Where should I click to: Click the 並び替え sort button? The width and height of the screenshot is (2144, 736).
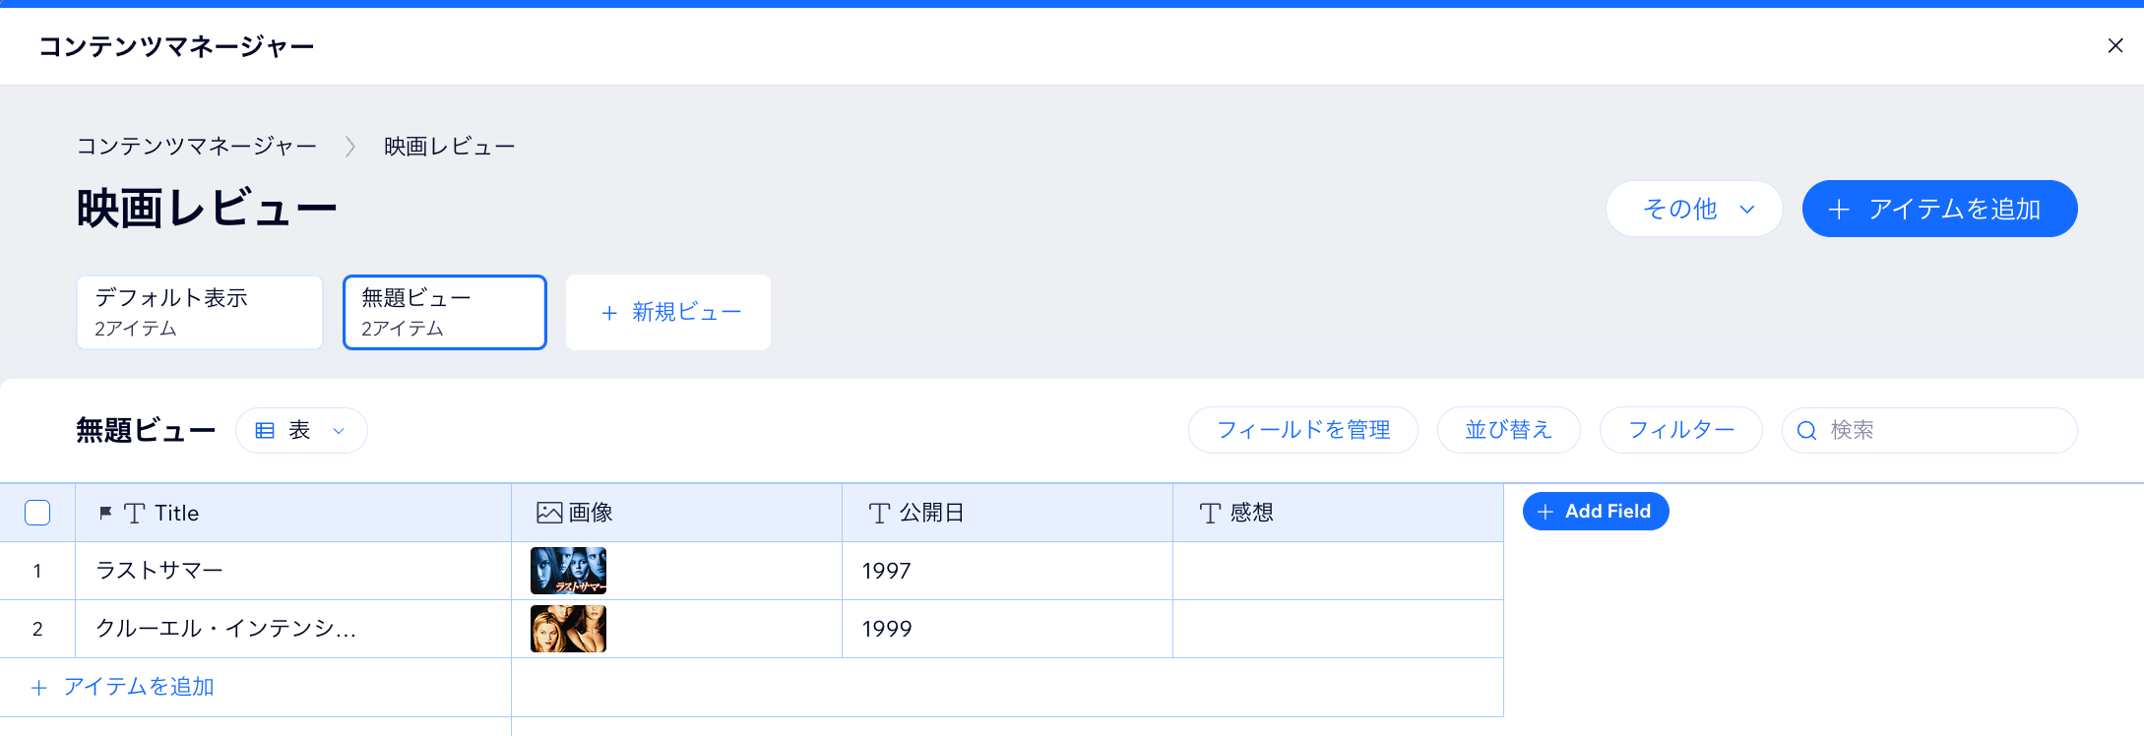point(1509,430)
